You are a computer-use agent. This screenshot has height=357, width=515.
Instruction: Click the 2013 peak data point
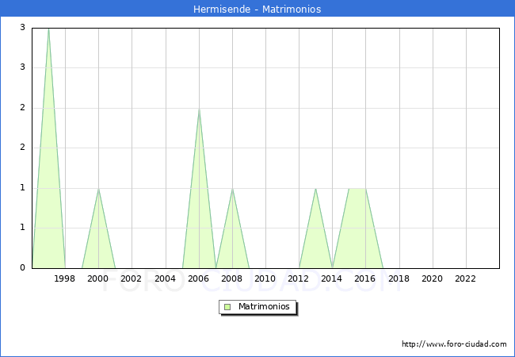(315, 189)
